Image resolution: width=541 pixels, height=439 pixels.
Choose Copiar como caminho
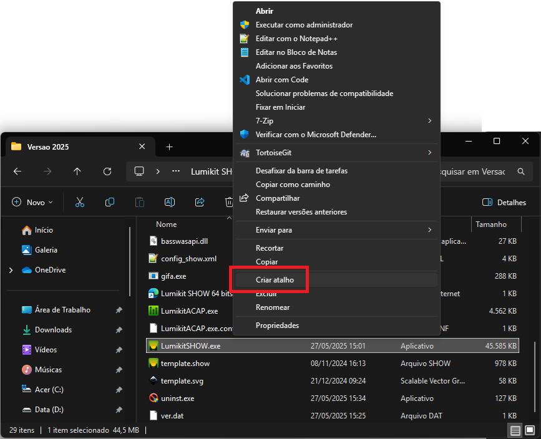(336, 185)
